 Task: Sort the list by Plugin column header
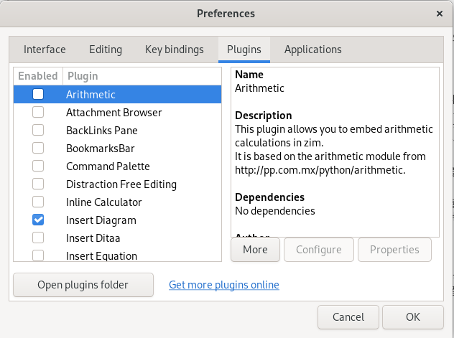[x=82, y=75]
